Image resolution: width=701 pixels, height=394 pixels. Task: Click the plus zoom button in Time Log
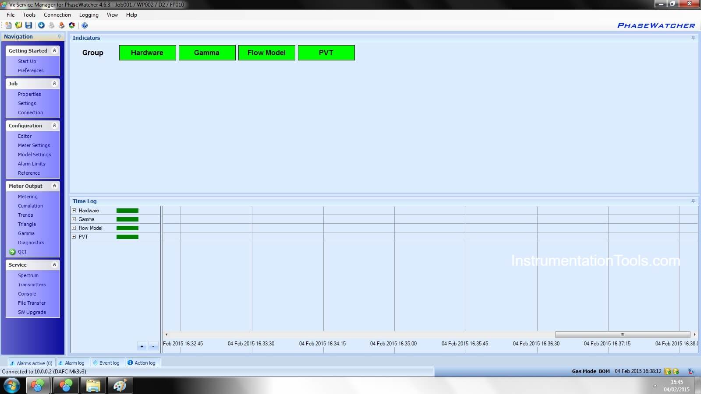click(x=142, y=346)
